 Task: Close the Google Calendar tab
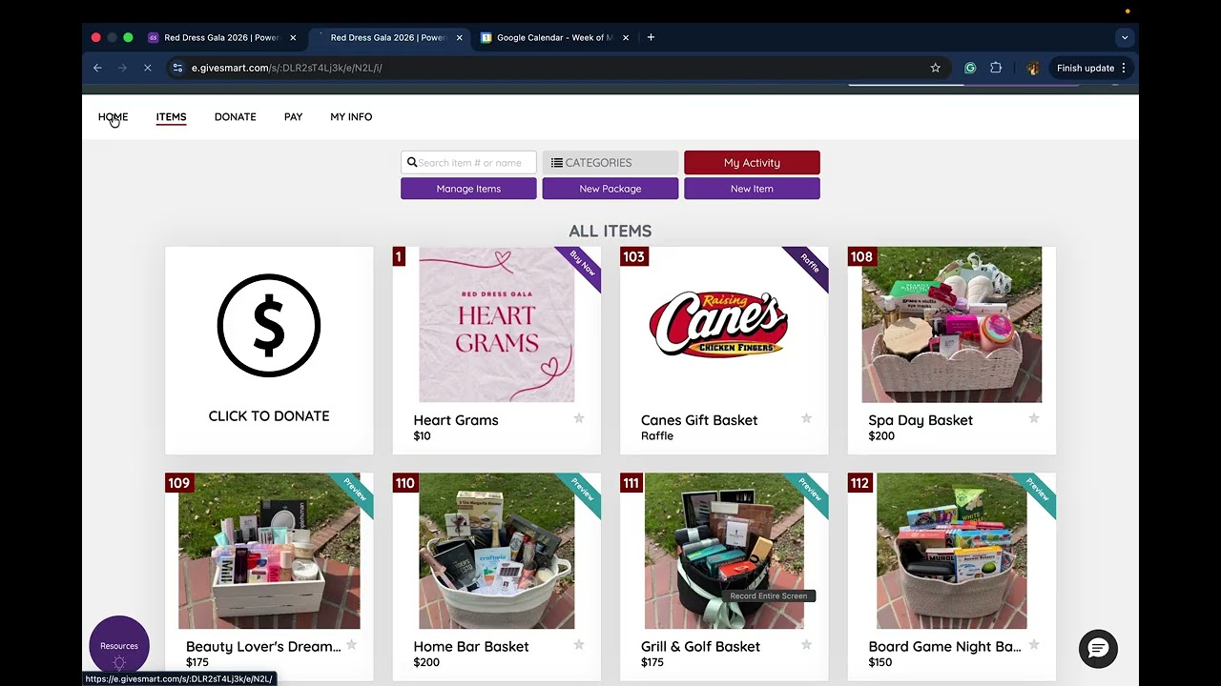click(x=626, y=37)
